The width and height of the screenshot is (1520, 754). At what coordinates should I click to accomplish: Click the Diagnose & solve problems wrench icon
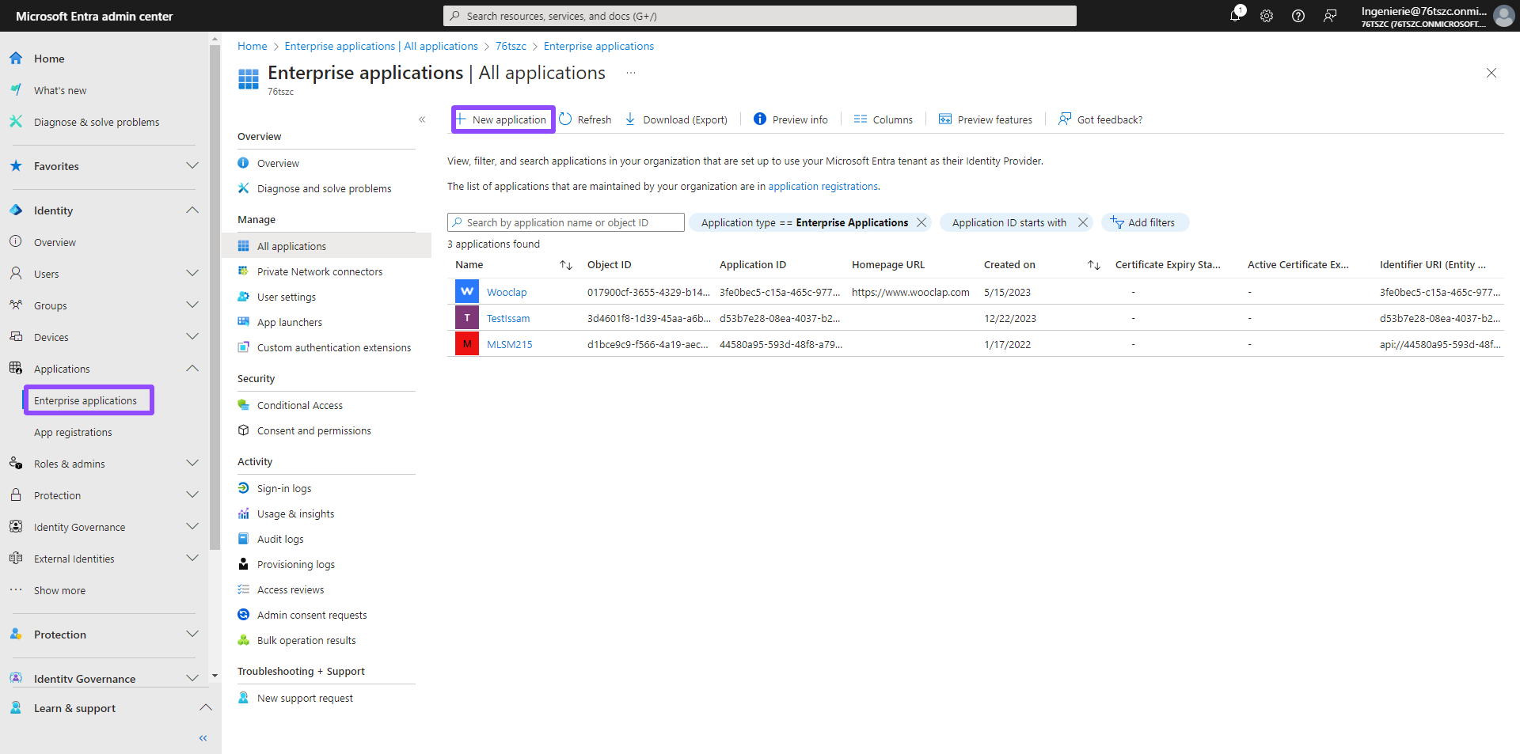16,122
